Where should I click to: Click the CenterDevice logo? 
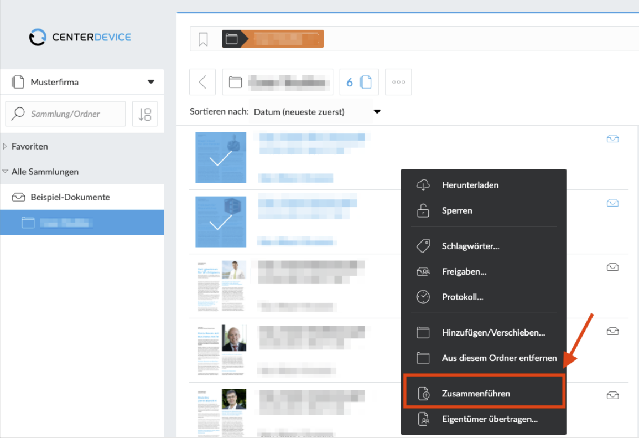[x=80, y=37]
